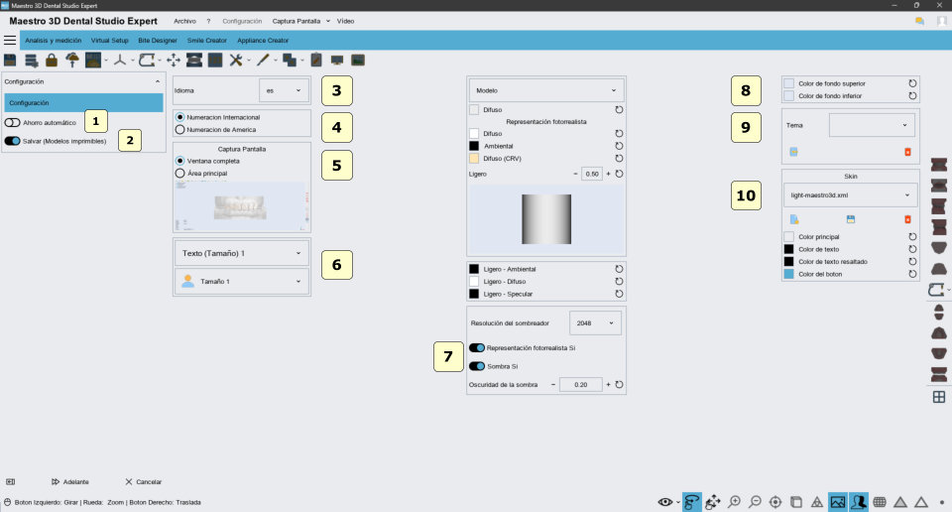
Task: Click the Cancelar button
Action: click(143, 481)
